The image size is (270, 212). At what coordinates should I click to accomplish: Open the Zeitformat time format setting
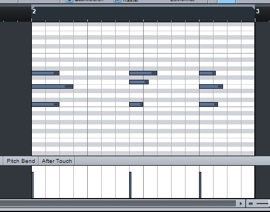click(x=182, y=1)
